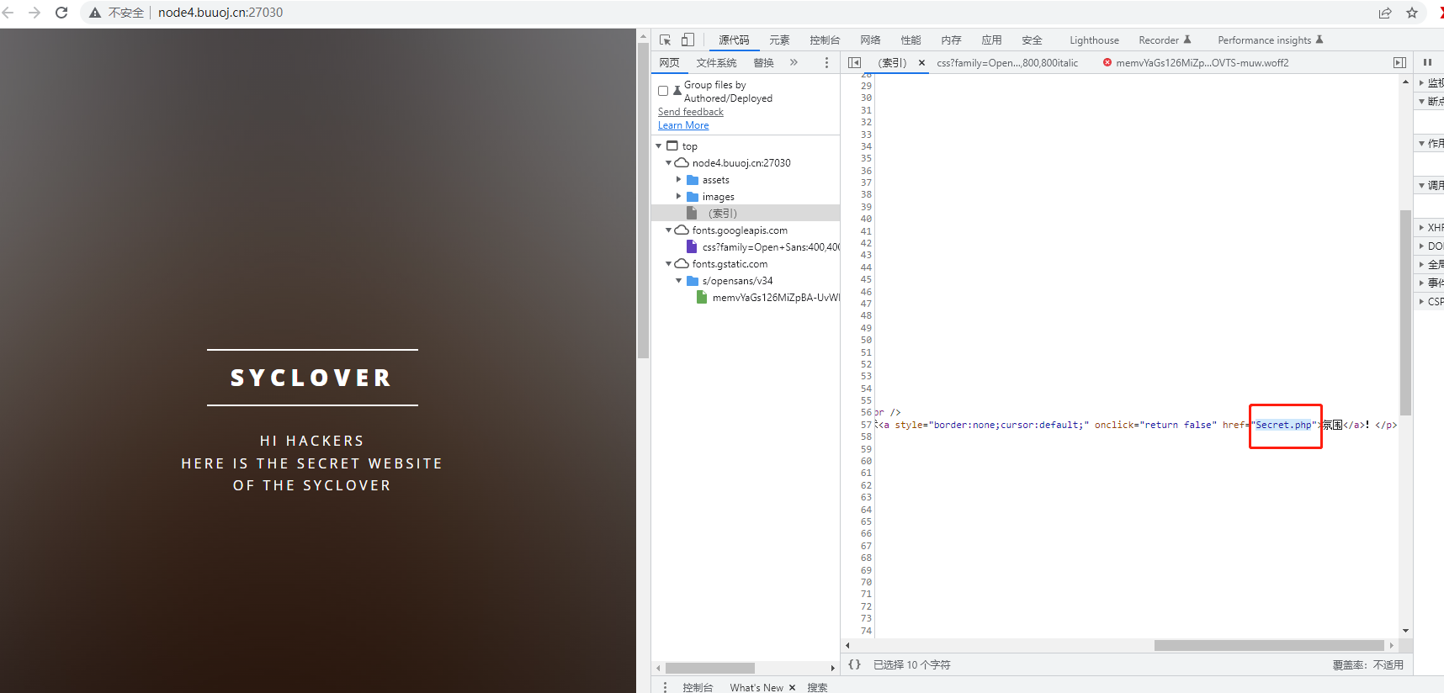
Task: Click the assets folder icon
Action: point(693,180)
